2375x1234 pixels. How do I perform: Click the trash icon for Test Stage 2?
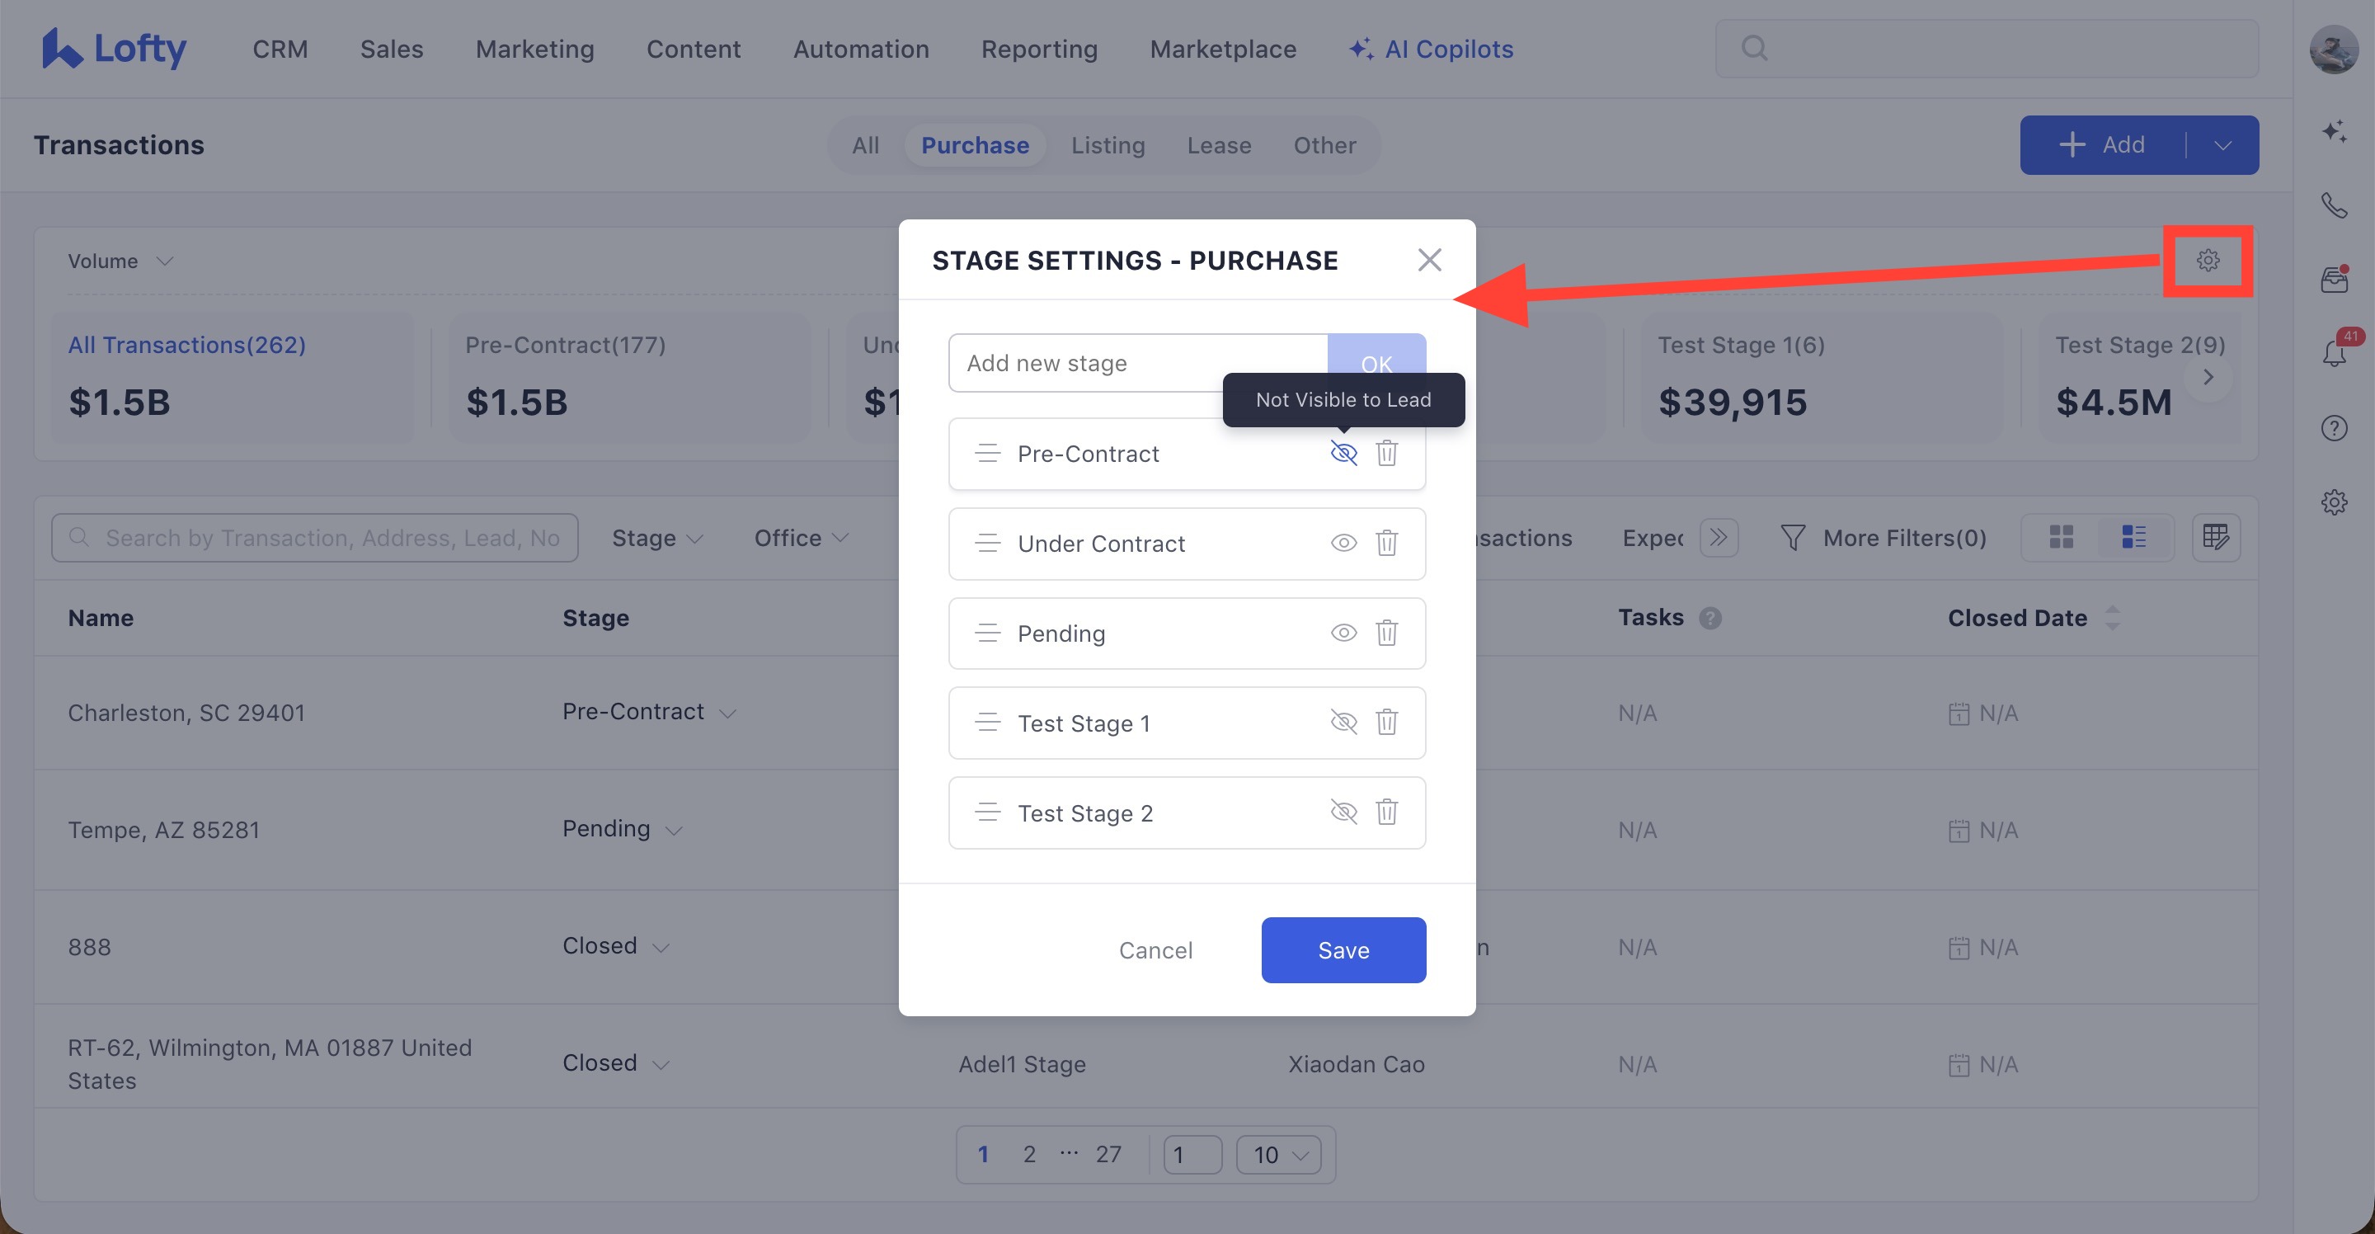click(x=1386, y=812)
